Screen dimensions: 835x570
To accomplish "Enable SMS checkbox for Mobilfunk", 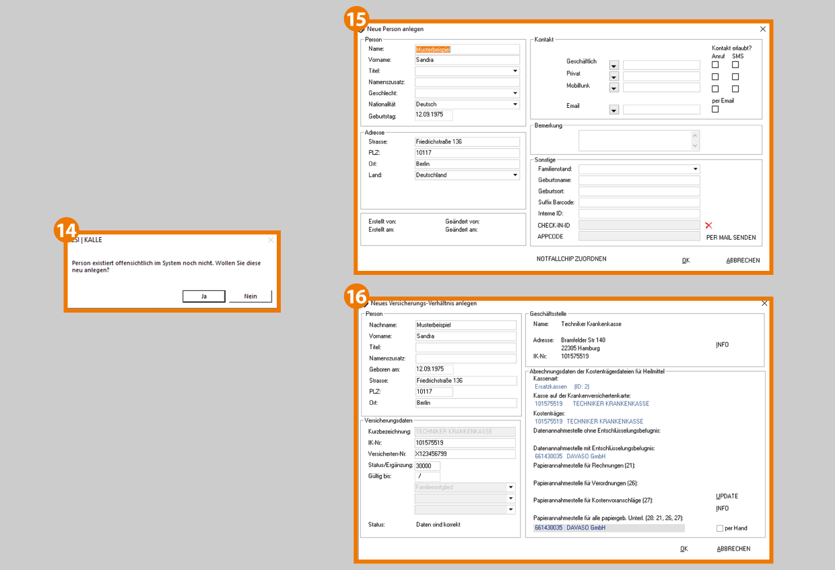I will coord(735,88).
